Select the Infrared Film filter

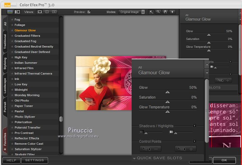click(24, 68)
